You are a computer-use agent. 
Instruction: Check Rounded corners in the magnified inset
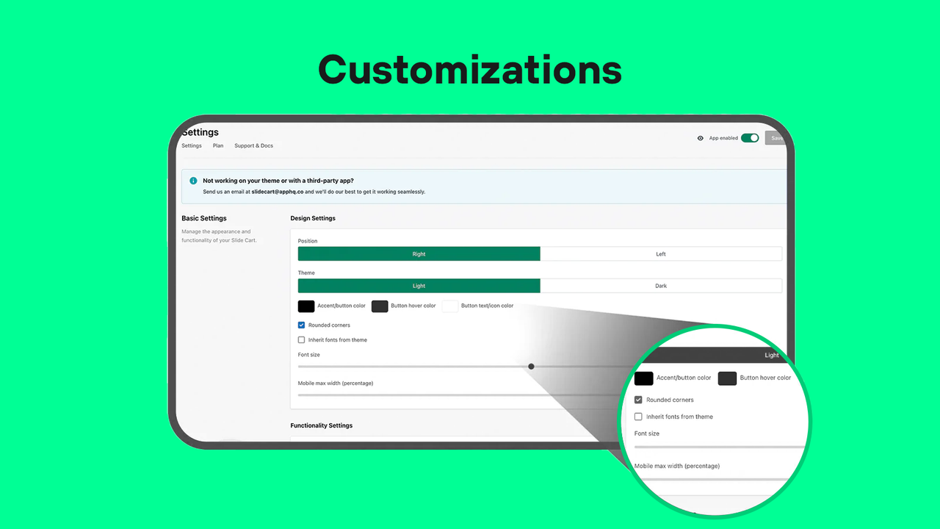tap(638, 400)
